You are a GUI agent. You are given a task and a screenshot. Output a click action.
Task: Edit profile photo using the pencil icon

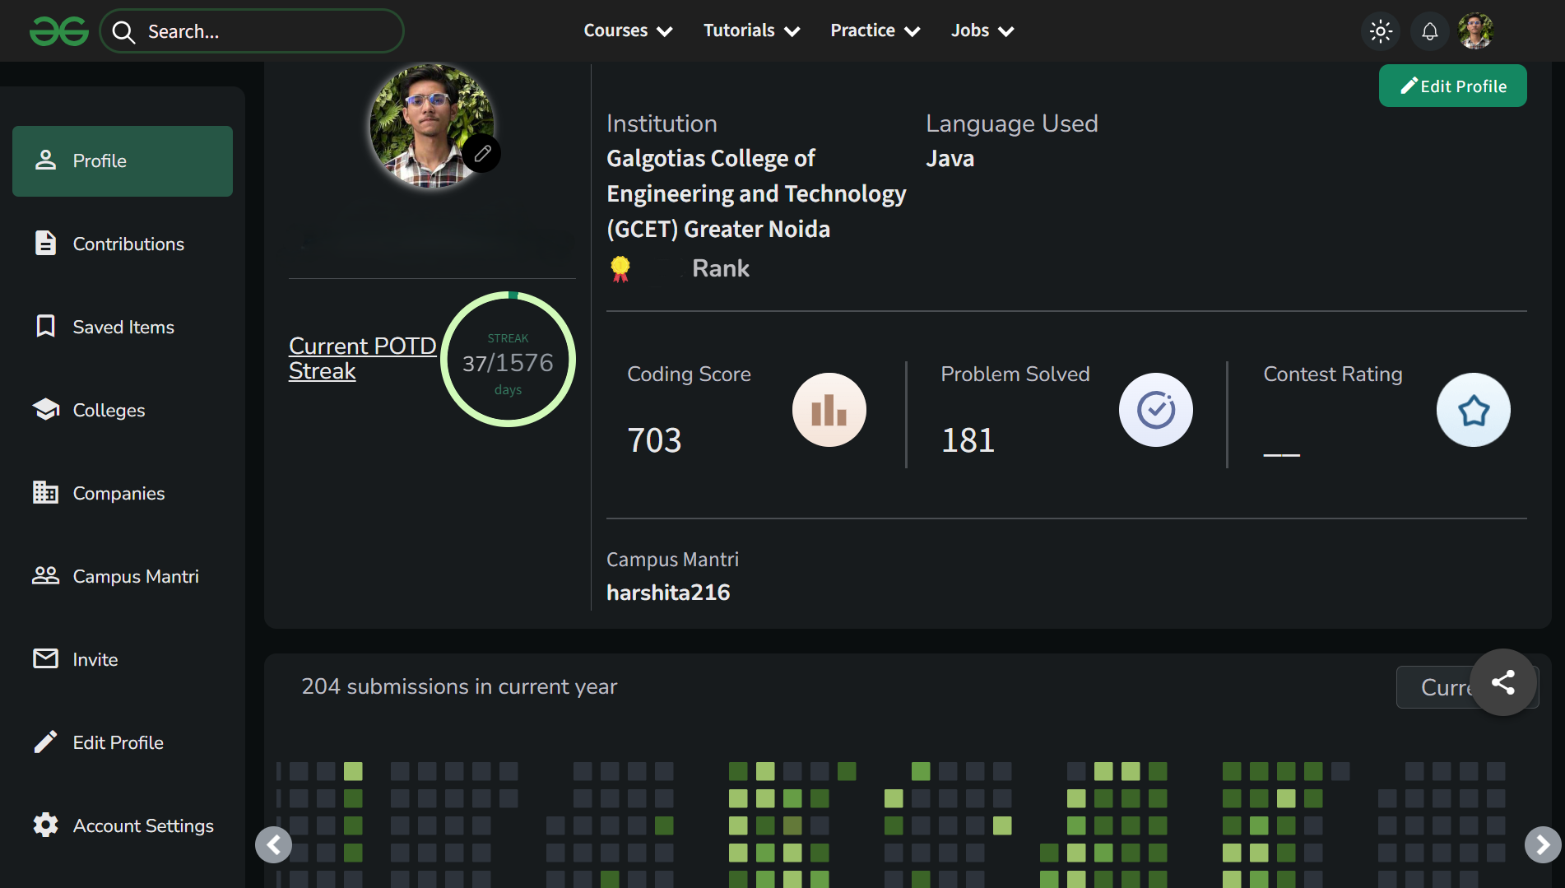tap(482, 153)
